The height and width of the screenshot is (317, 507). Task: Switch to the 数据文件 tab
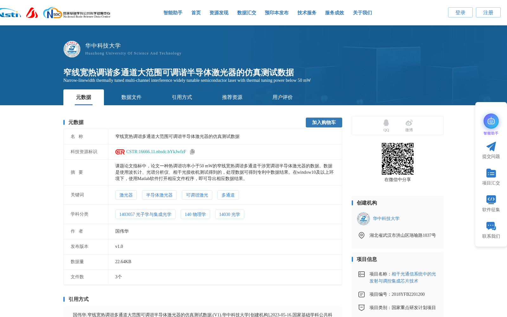(x=132, y=97)
